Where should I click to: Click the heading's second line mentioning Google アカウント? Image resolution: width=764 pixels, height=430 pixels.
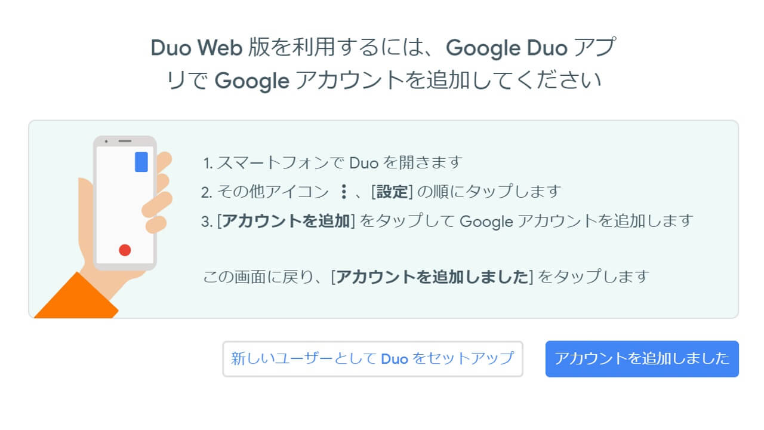384,81
